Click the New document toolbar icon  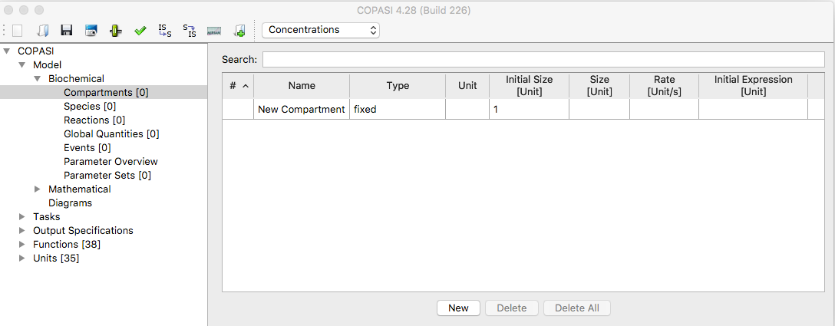tap(18, 31)
